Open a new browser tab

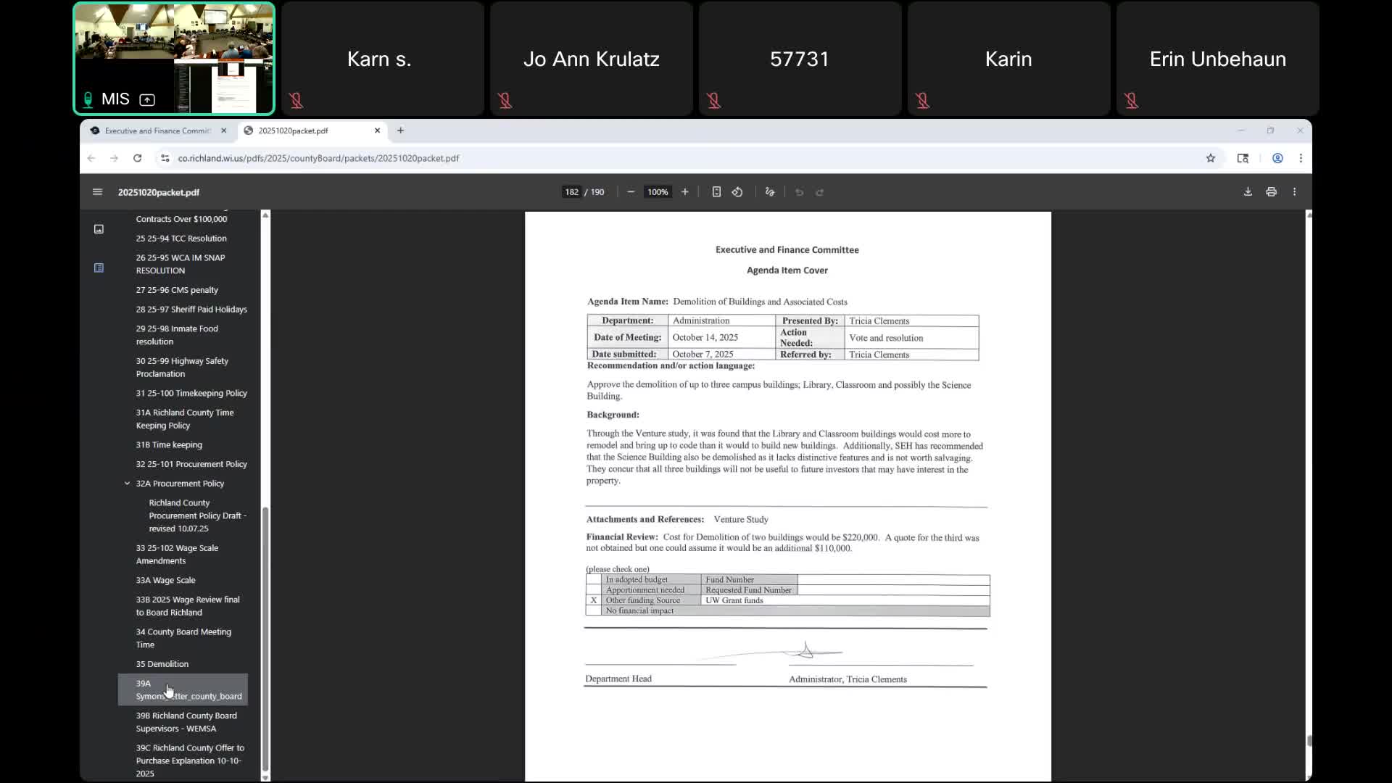pos(400,130)
